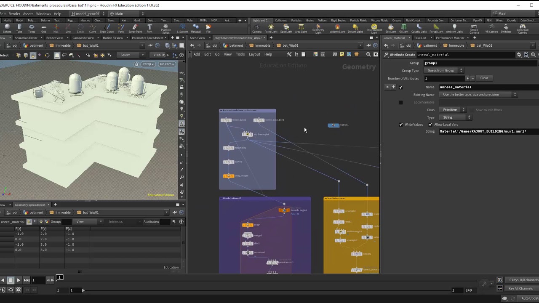Add a Gamepad Camera from shelf
Image resolution: width=539 pixels, height=303 pixels.
pyautogui.click(x=523, y=29)
